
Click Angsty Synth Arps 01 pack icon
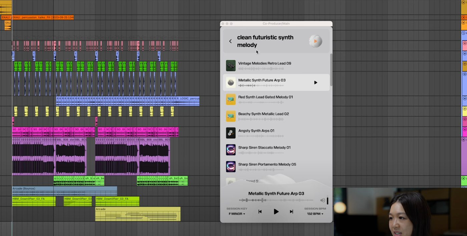(231, 133)
